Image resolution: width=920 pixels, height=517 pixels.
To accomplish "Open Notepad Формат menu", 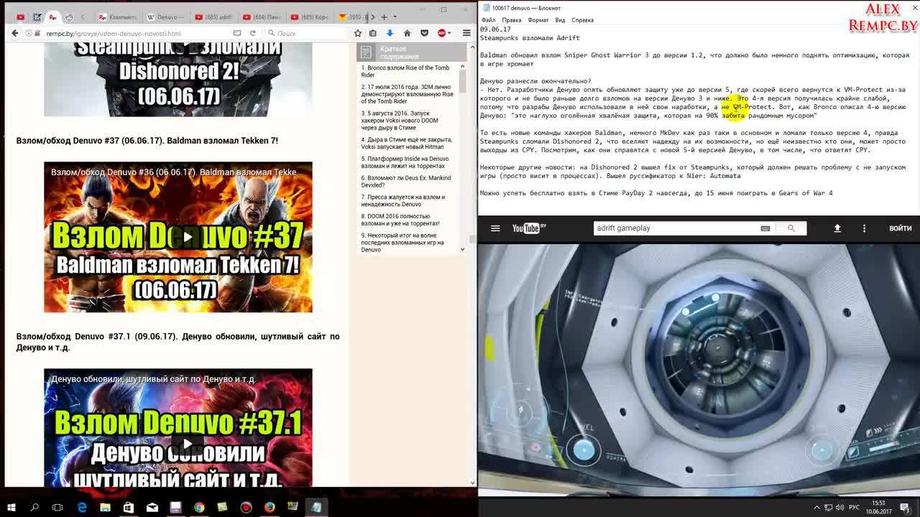I will [538, 20].
